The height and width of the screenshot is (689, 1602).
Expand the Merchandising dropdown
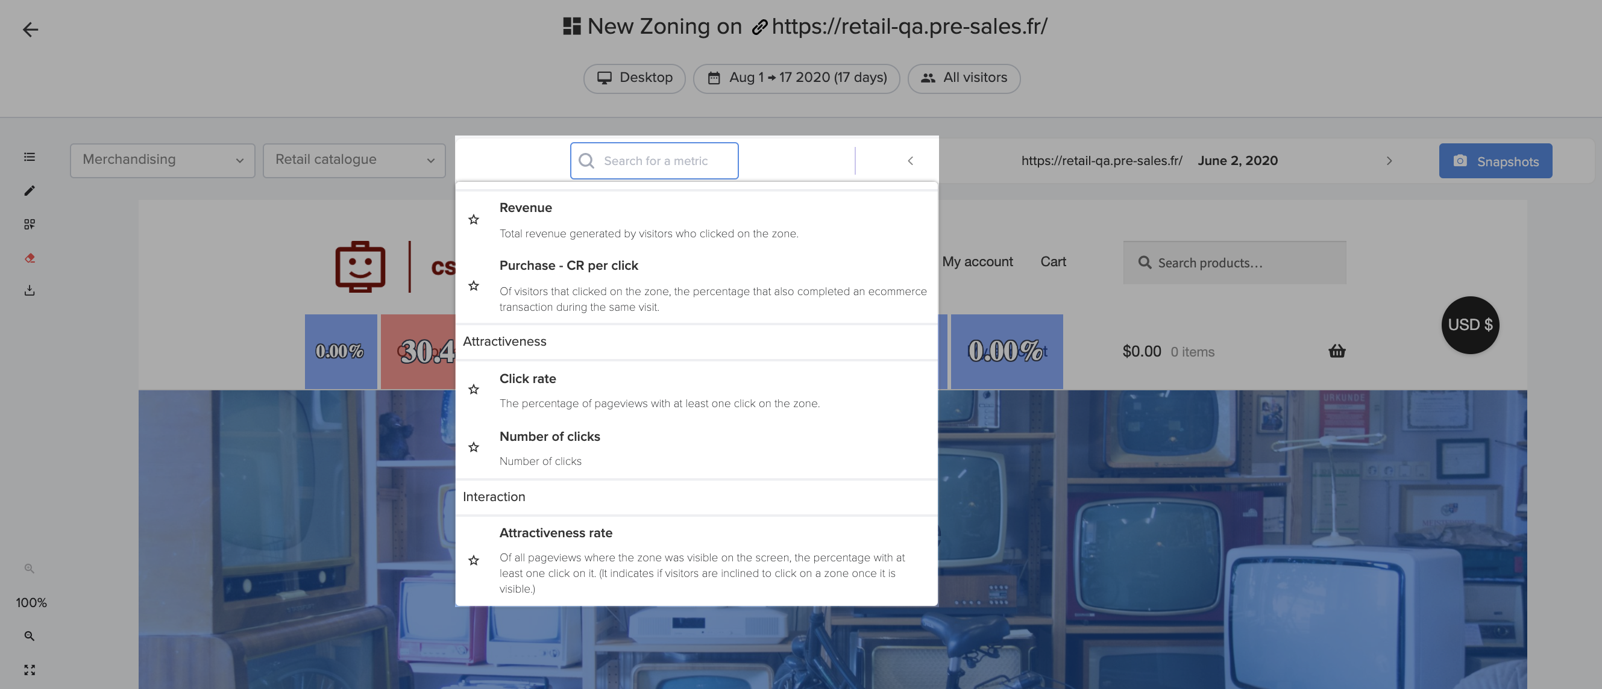coord(162,160)
